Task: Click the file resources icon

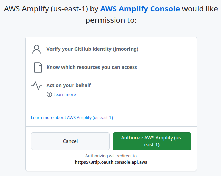Action: click(38, 67)
